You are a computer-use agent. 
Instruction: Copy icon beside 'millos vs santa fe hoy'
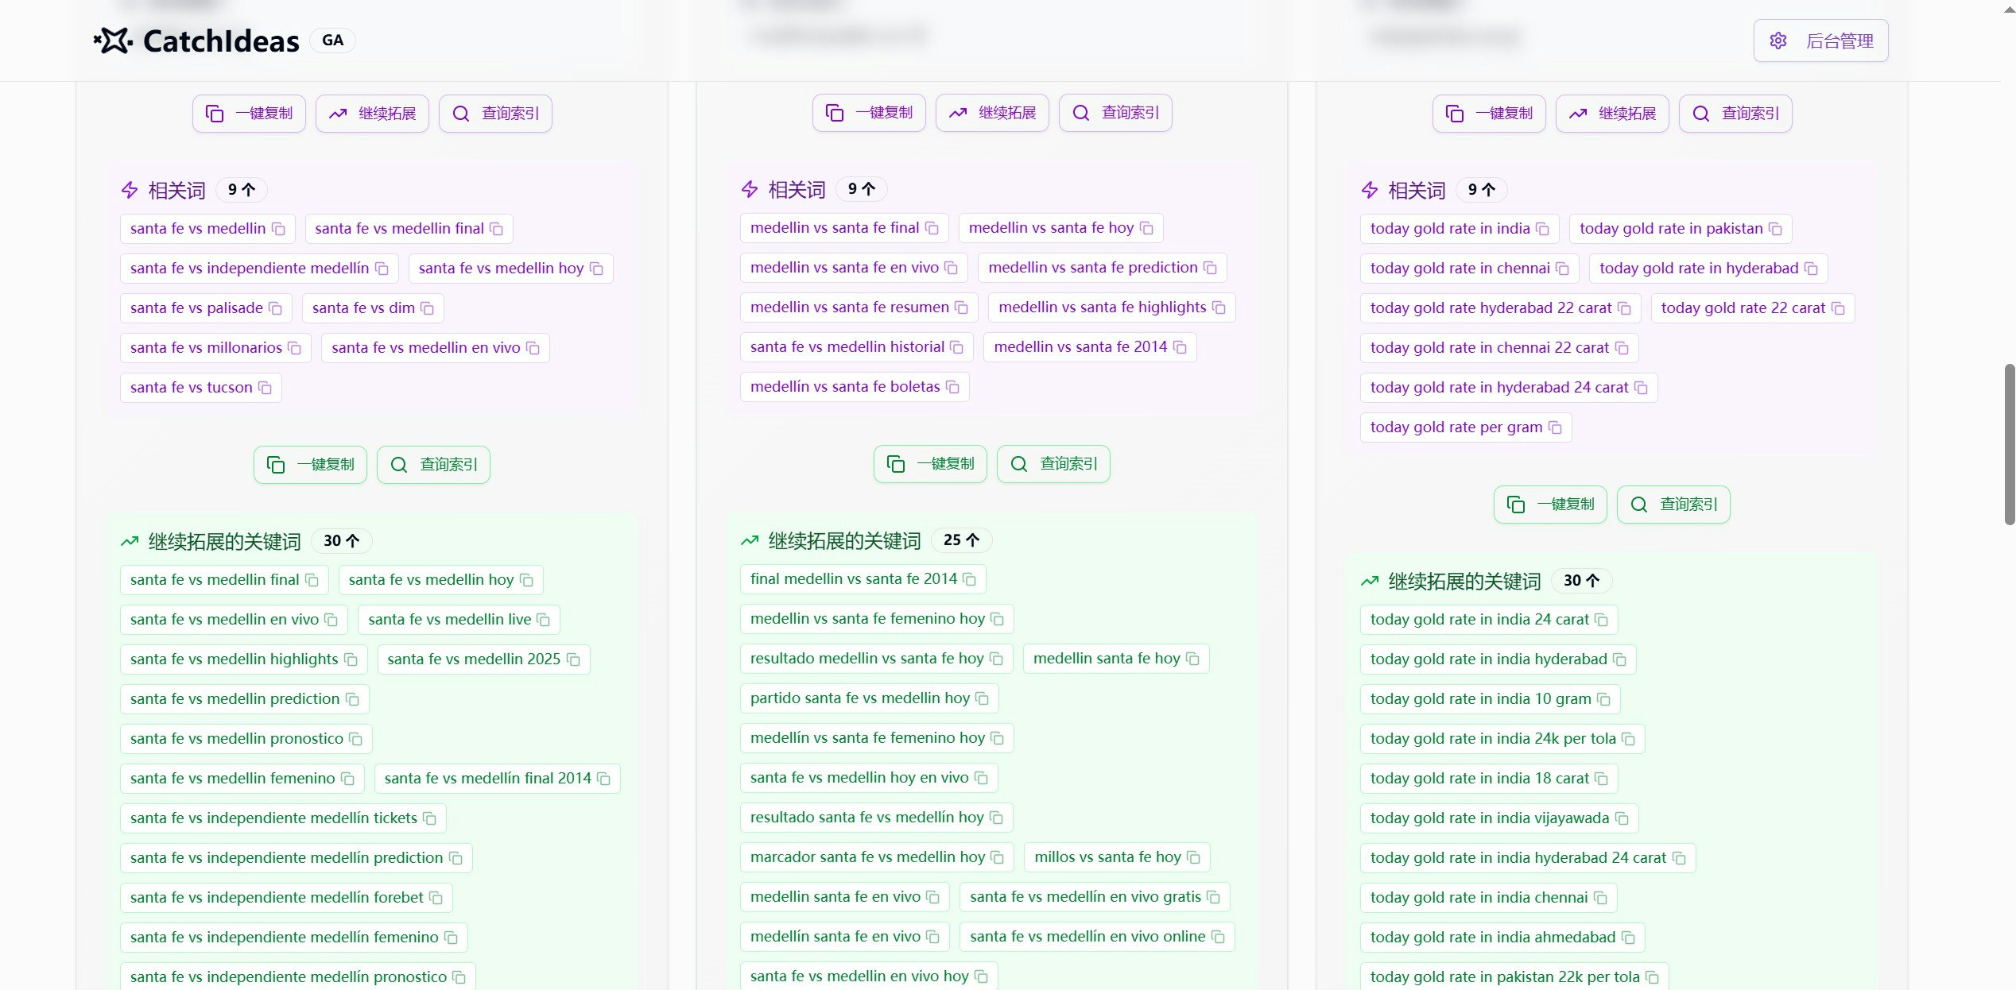(x=1193, y=857)
